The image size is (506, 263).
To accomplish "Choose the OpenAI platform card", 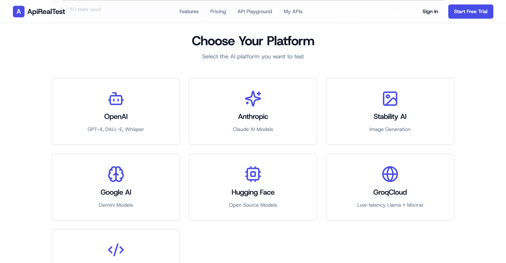I will [x=116, y=111].
